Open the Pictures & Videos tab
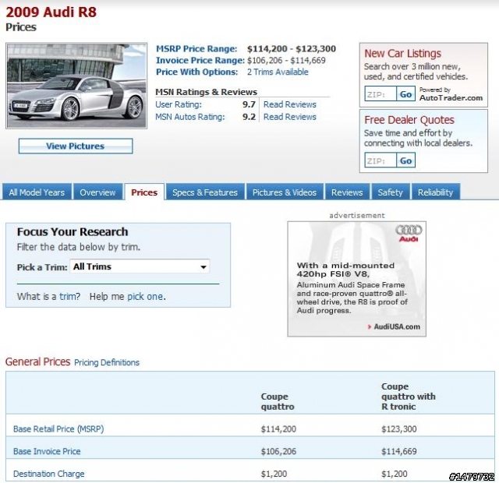The width and height of the screenshot is (499, 483). (285, 192)
